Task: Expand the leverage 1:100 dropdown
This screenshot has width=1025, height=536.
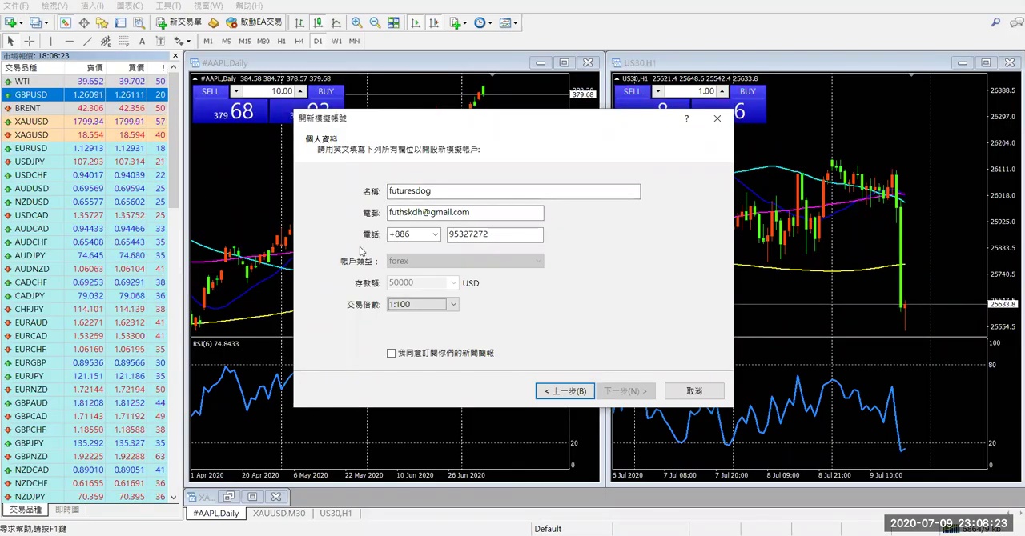Action: (x=452, y=304)
